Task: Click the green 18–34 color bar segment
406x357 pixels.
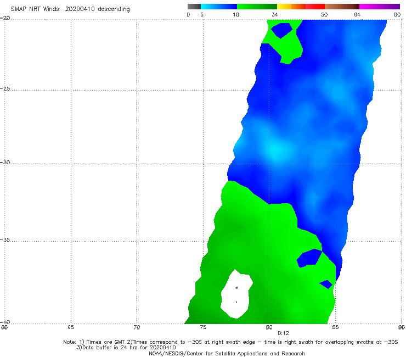Action: pyautogui.click(x=257, y=7)
